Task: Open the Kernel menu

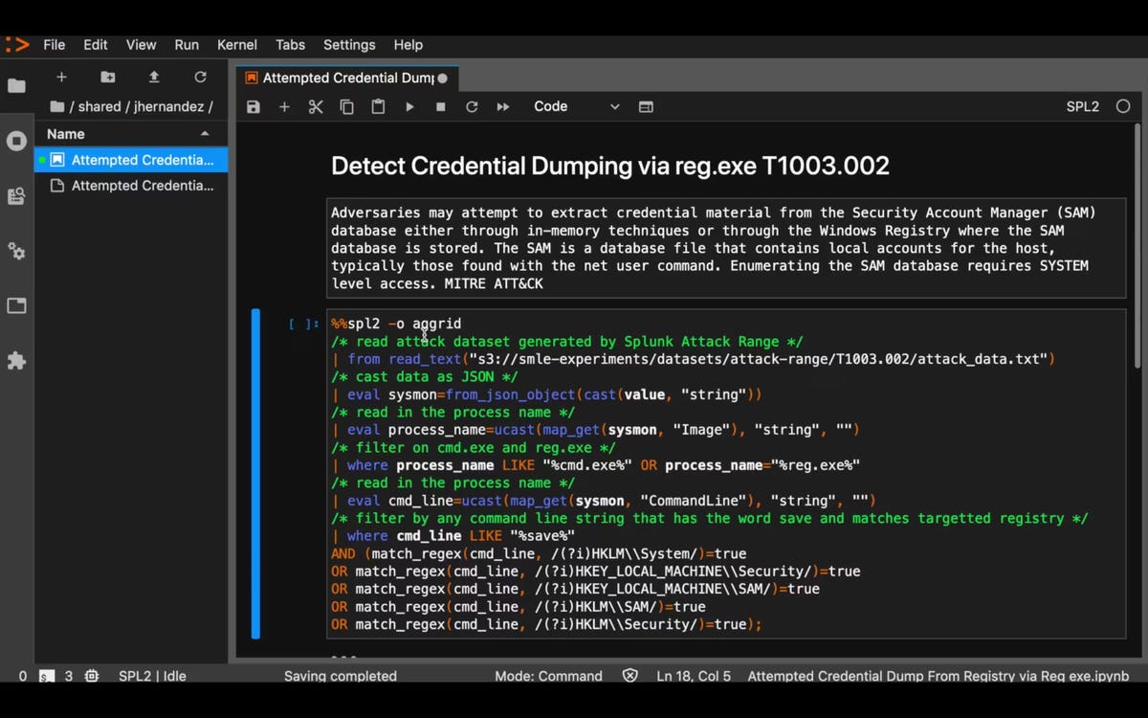Action: point(236,45)
